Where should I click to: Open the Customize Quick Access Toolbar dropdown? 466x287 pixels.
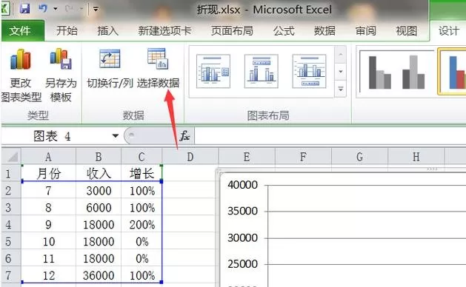coord(96,9)
